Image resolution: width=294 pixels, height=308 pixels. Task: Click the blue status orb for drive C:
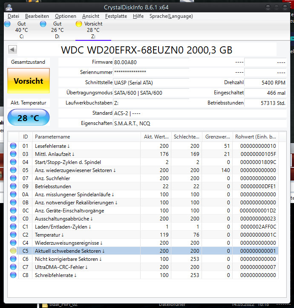pos(8,24)
